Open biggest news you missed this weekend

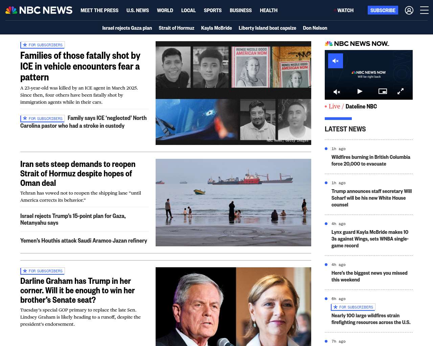tap(369, 276)
